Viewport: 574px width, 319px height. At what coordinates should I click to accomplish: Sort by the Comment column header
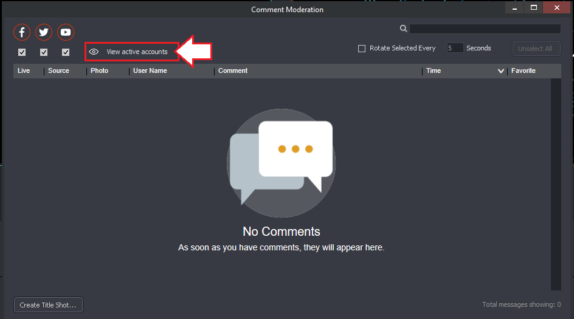coord(233,70)
